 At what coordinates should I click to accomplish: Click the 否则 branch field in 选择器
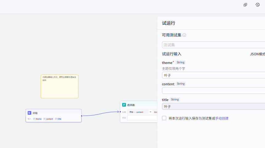click(142, 118)
